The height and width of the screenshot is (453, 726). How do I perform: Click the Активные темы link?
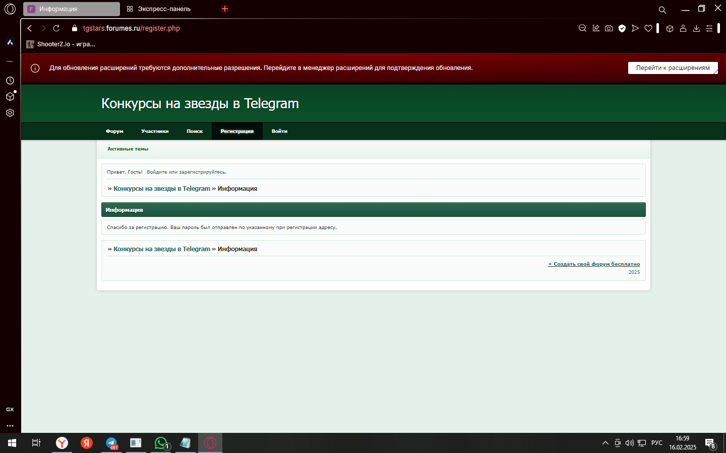click(128, 149)
